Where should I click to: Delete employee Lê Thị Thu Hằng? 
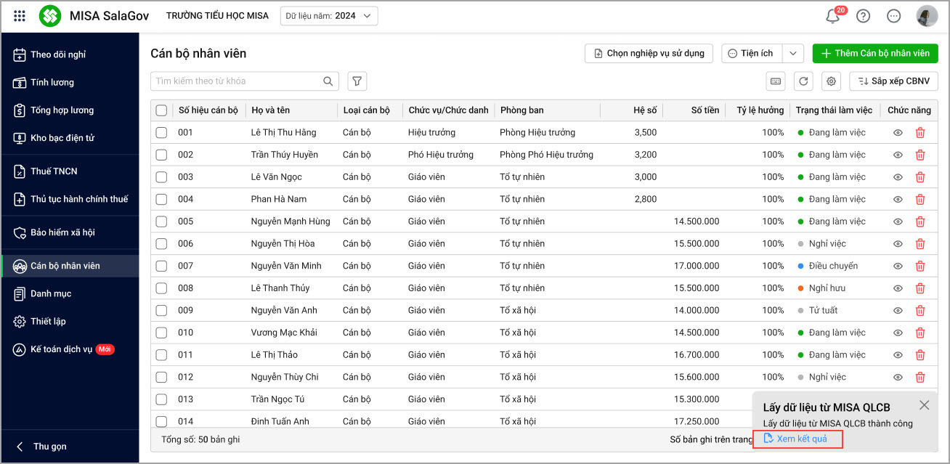(920, 133)
